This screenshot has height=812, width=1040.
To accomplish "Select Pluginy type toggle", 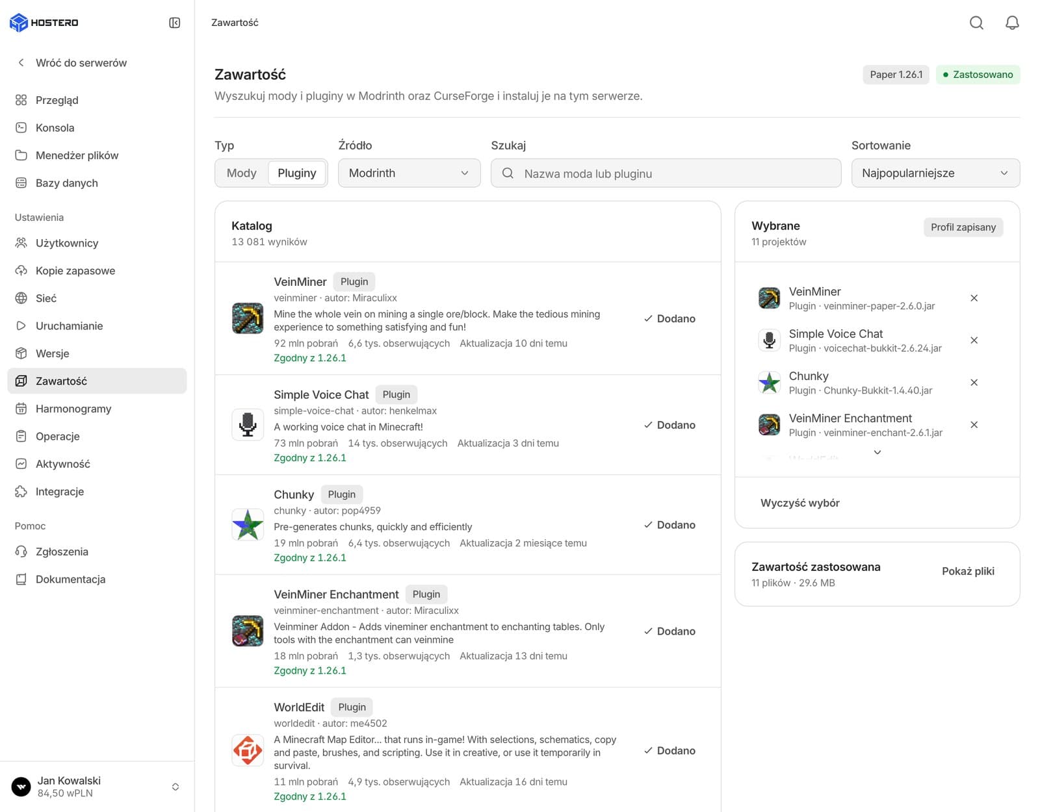I will (297, 173).
